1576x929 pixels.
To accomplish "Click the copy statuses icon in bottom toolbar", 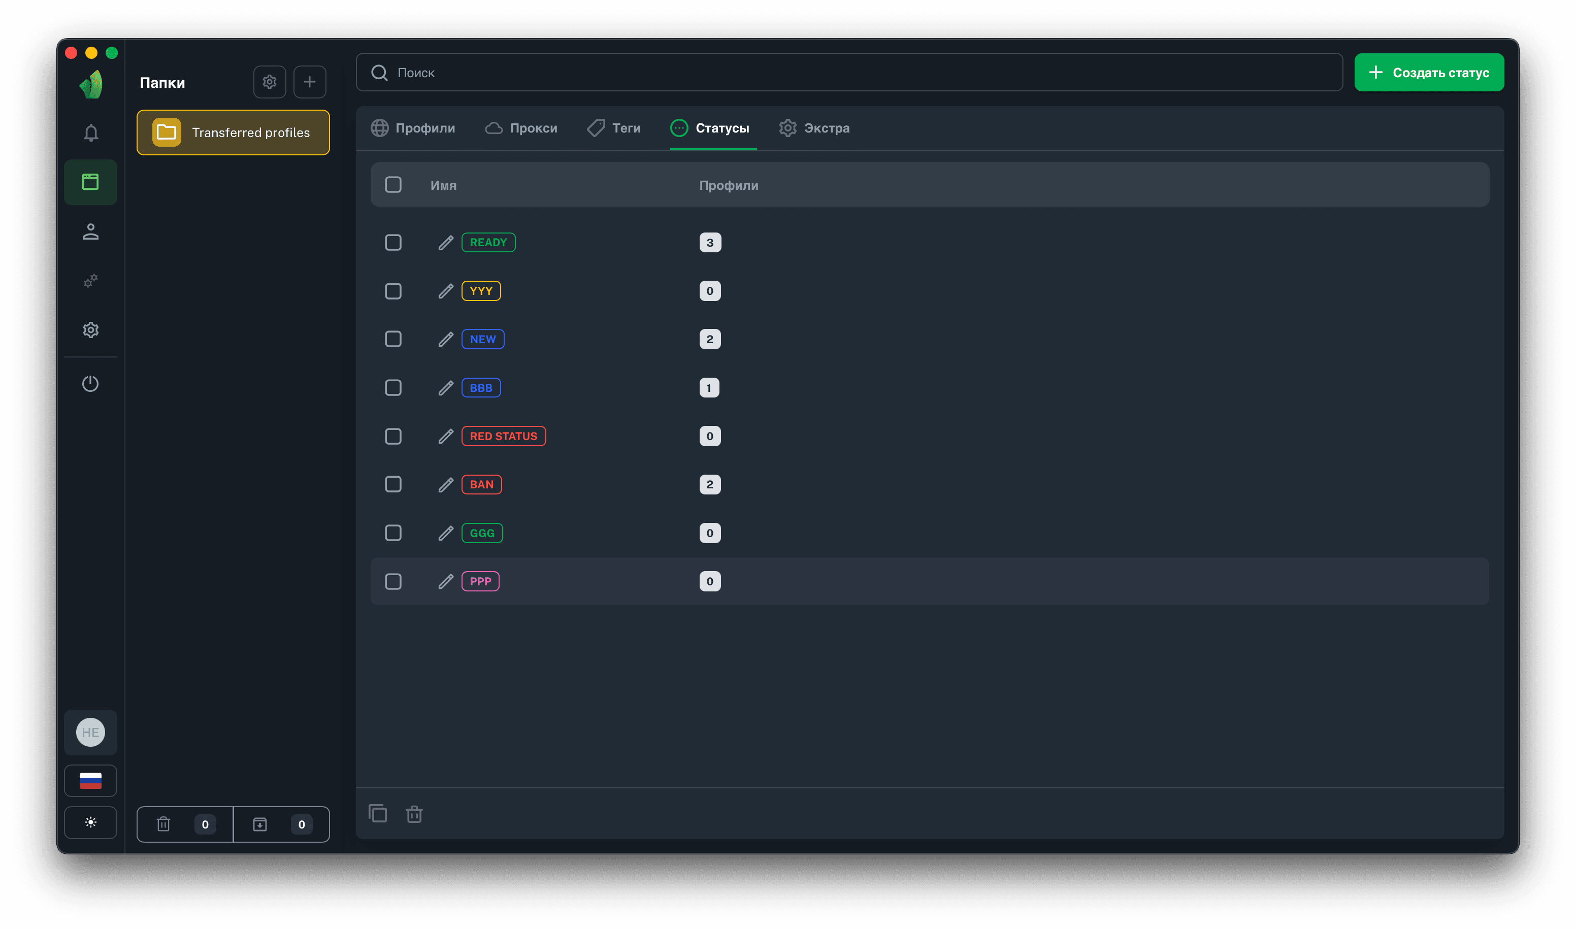I will pos(378,813).
